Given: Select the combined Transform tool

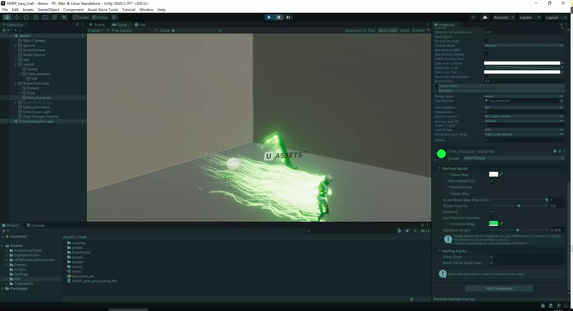Looking at the screenshot, I should 55,17.
